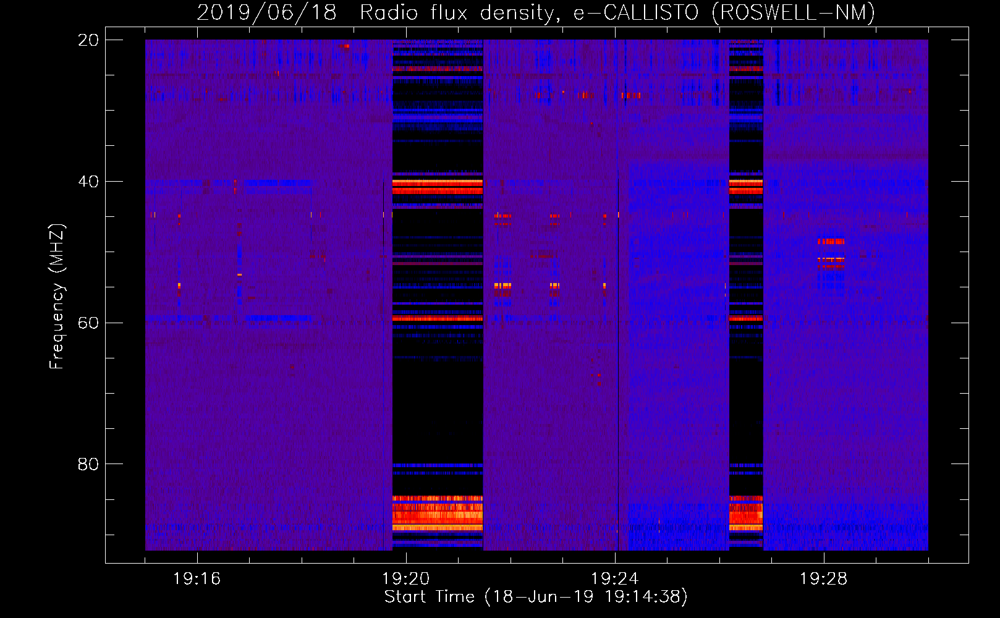
Task: Click the 'Frequency (MHZ)' axis label
Action: point(57,296)
